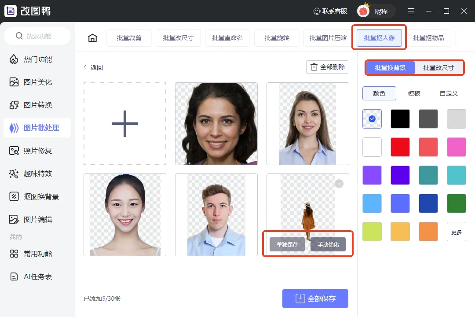Image resolution: width=475 pixels, height=317 pixels.
Task: Click the user avatar icon
Action: point(363,11)
